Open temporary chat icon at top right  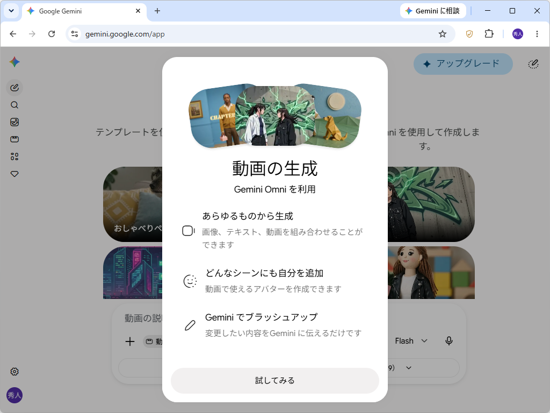(533, 64)
